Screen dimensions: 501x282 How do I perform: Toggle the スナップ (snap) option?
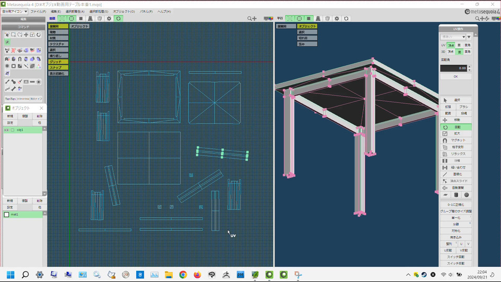pyautogui.click(x=58, y=67)
